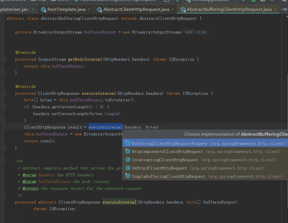Start debugging with the bug icon
The image size is (288, 223).
click(x=254, y=1)
